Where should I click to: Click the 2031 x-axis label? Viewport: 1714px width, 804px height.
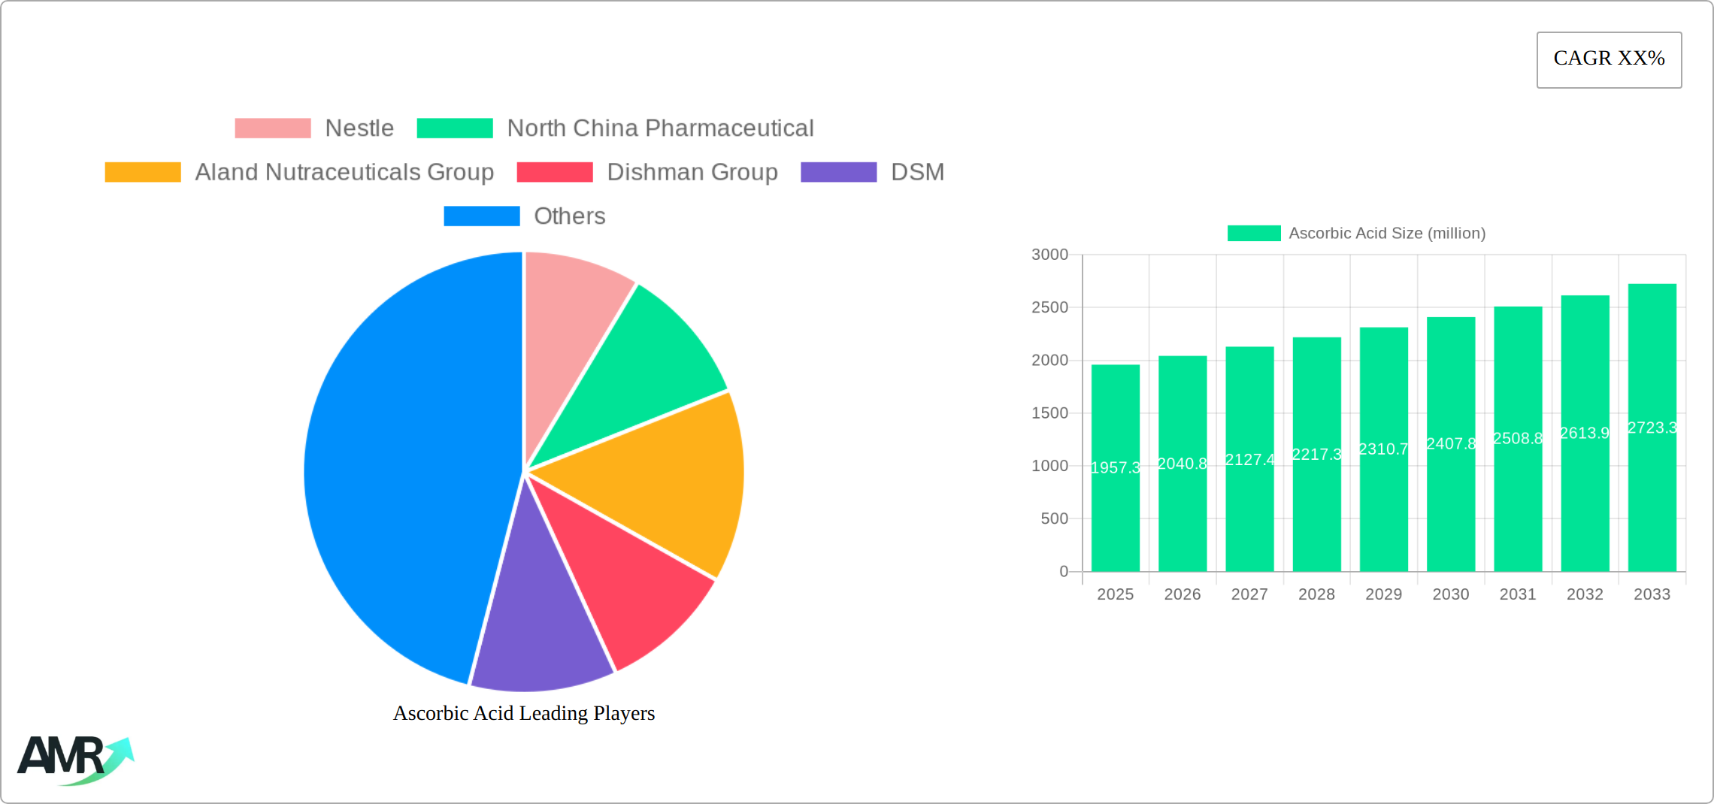pos(1518,594)
